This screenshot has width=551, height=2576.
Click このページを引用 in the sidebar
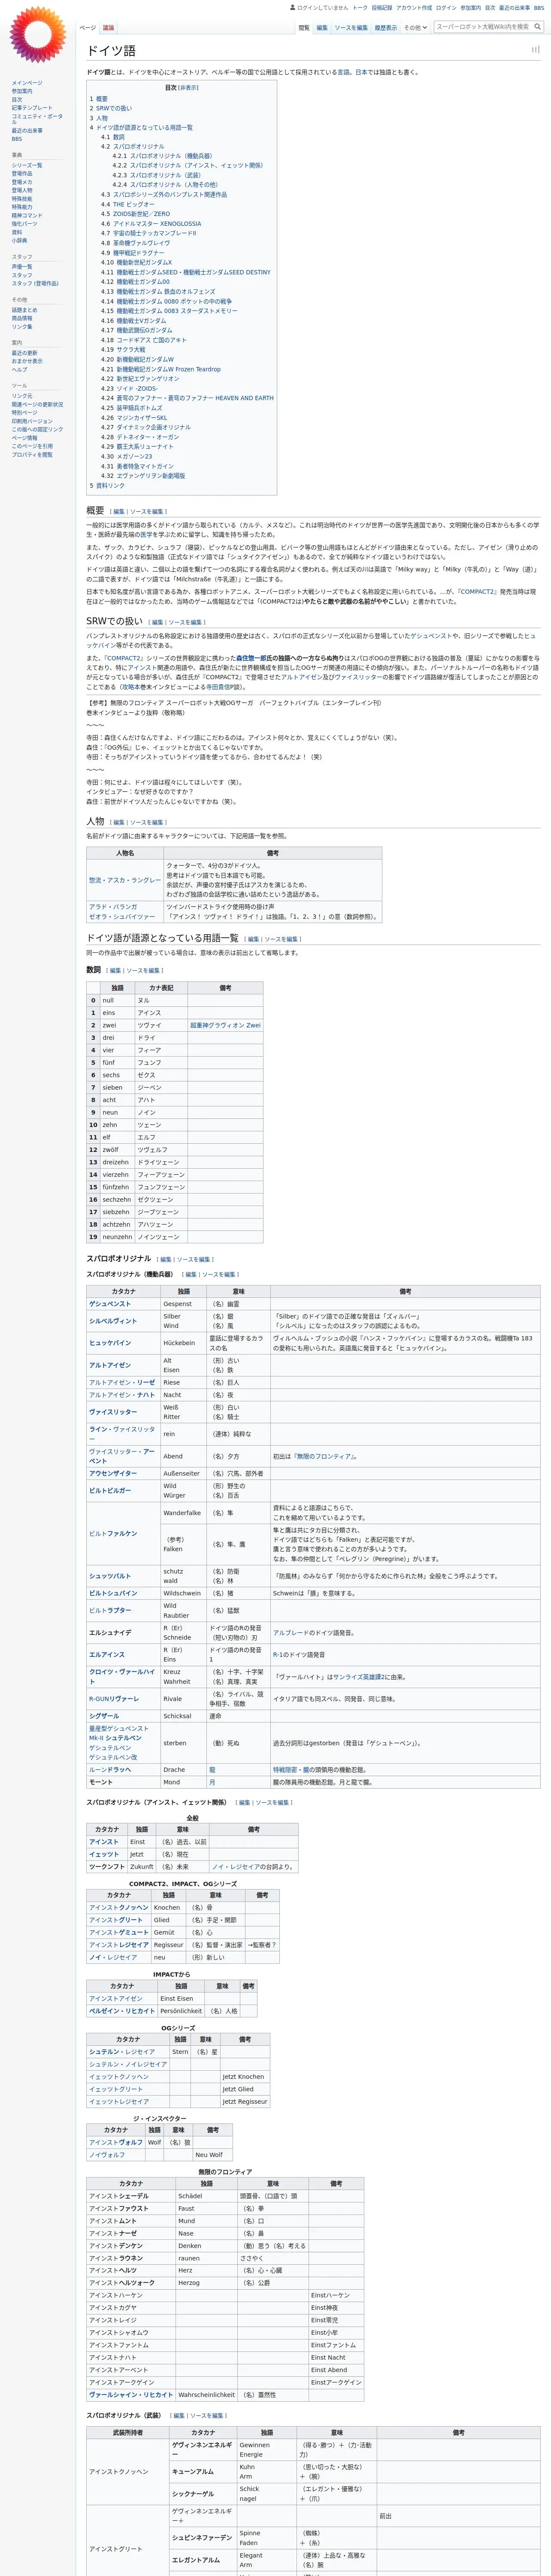pos(32,446)
